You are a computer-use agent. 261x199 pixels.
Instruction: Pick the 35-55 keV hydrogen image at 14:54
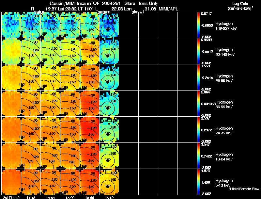[51, 104]
